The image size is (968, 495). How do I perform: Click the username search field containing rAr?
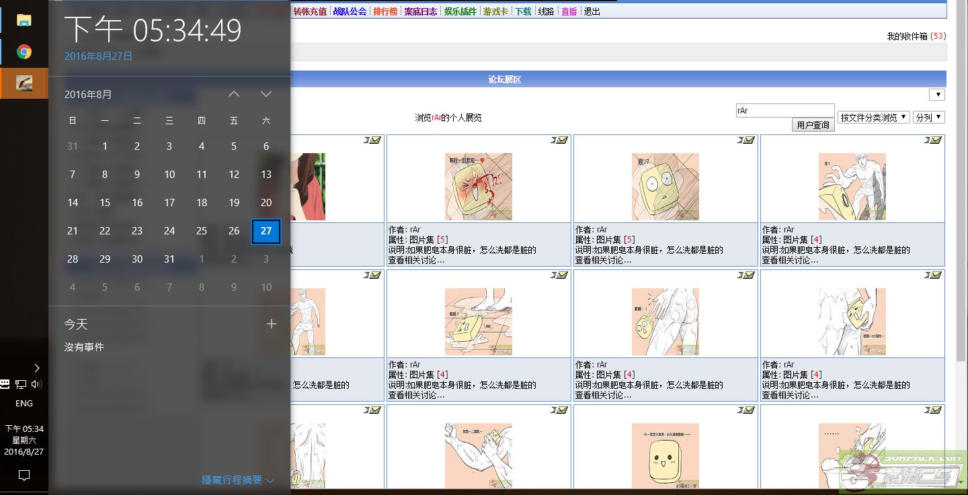(784, 111)
